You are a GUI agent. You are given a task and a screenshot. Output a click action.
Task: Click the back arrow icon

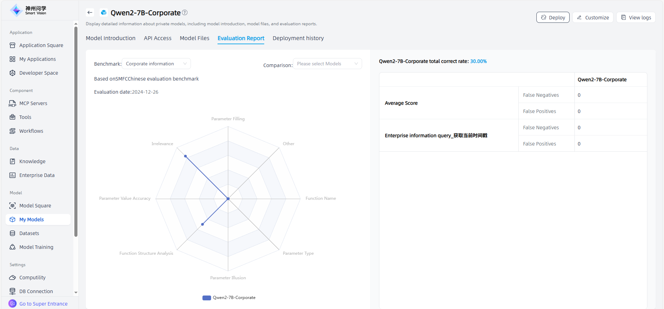(90, 12)
